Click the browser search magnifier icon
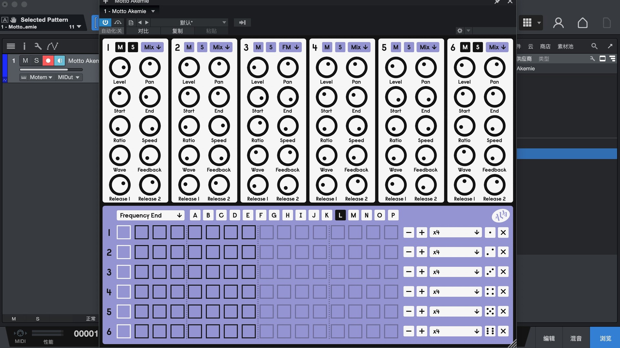This screenshot has height=348, width=620. coord(594,46)
